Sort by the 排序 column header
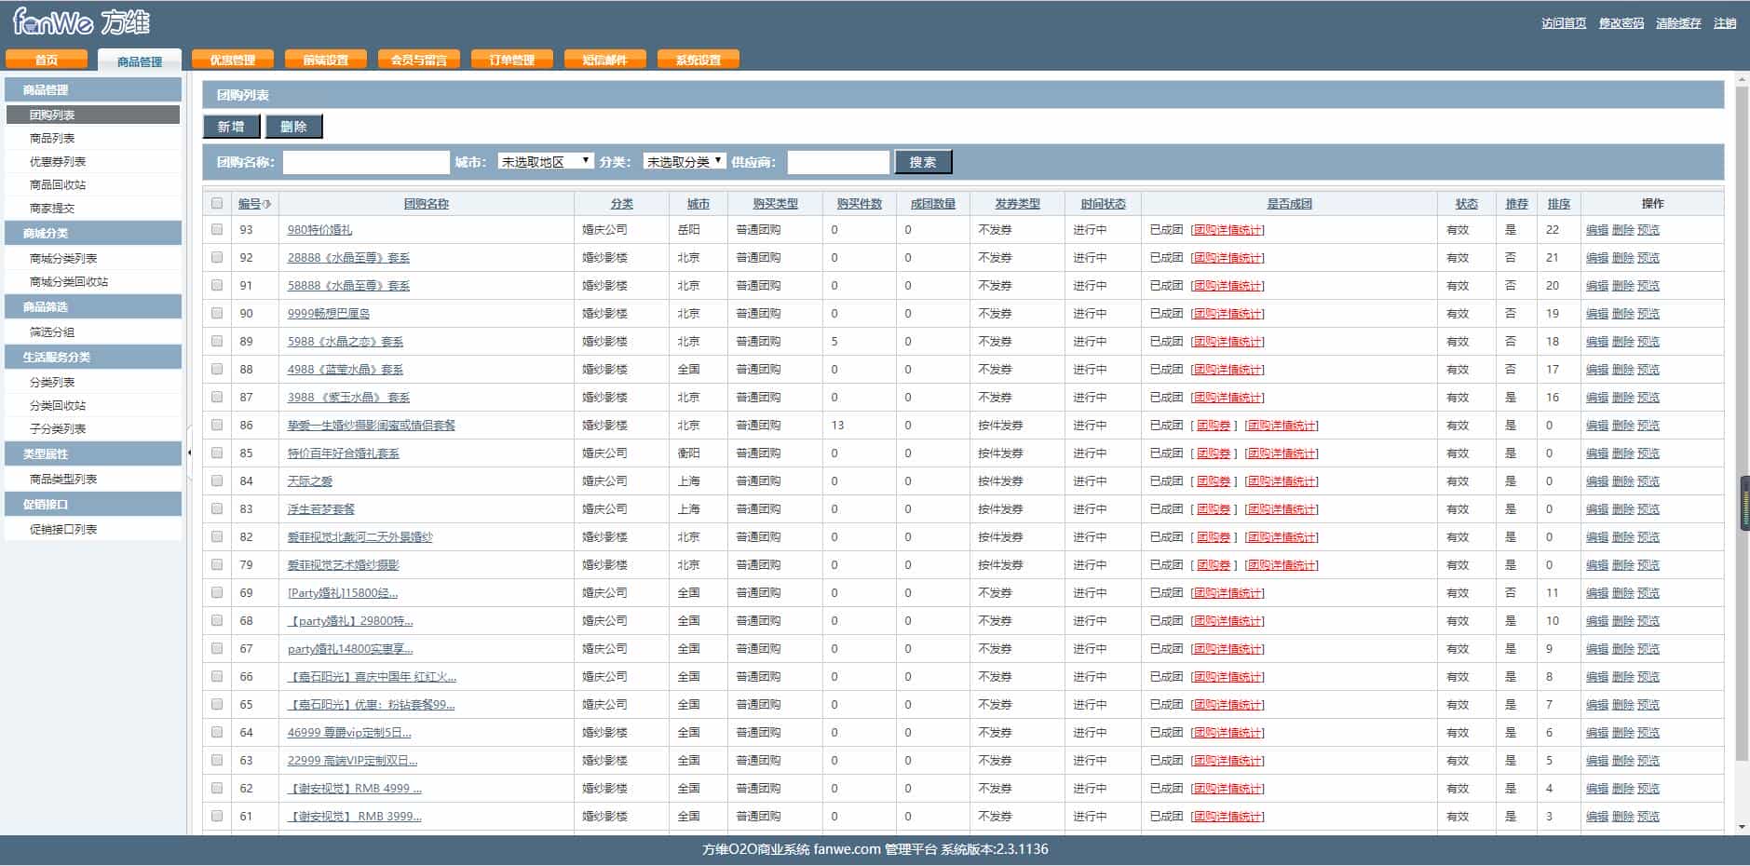The width and height of the screenshot is (1750, 866). coord(1559,204)
